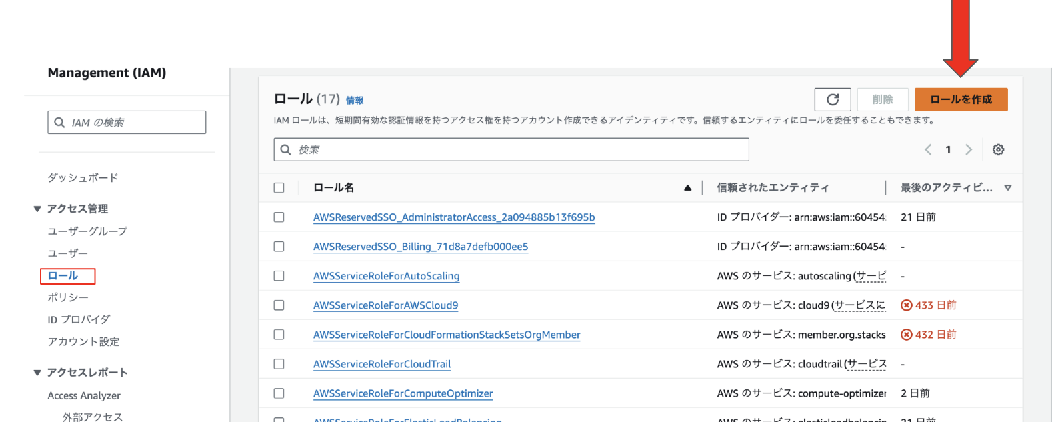Image resolution: width=1056 pixels, height=436 pixels.
Task: Open AWSServiceRoleForAWSCloud9 role link
Action: (x=385, y=305)
